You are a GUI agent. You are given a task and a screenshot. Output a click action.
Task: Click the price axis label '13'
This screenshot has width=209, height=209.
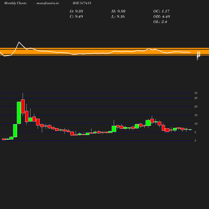(196, 124)
